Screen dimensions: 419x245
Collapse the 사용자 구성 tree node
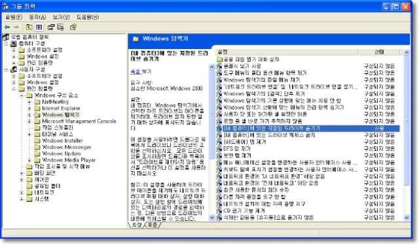pos(6,70)
